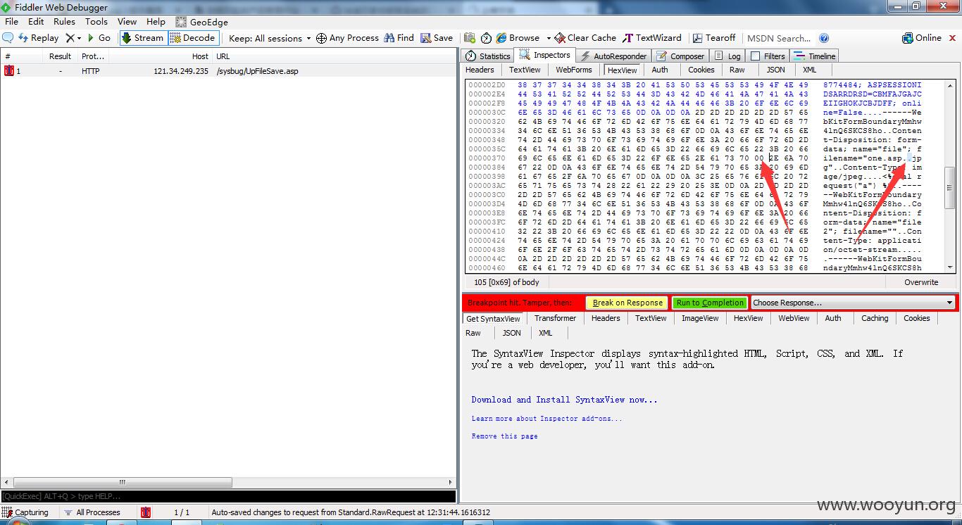
Task: Clear the cache with Clear Cache
Action: click(x=585, y=38)
